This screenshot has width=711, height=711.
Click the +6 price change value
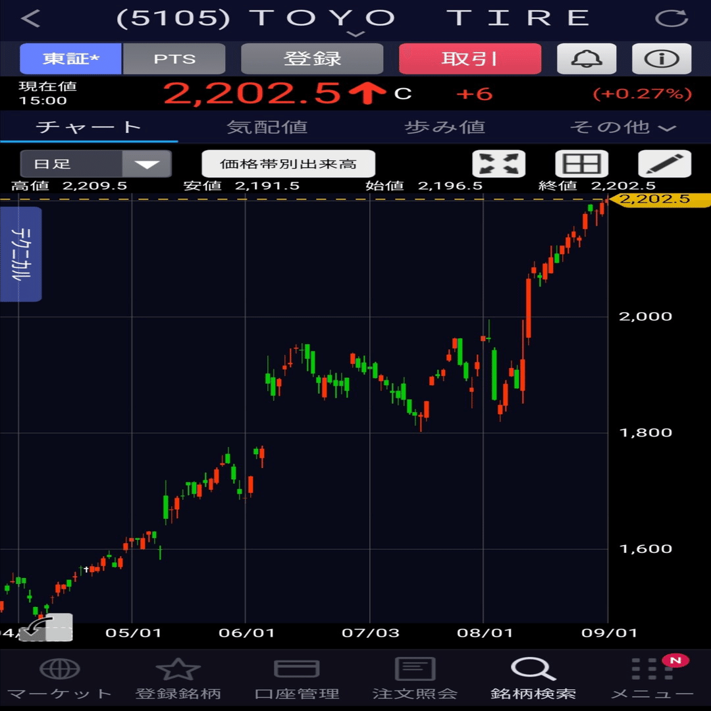pos(474,94)
